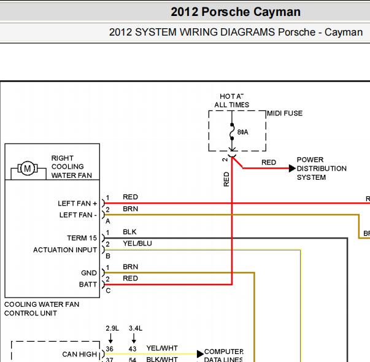Click pin number "36" of CAN HIGH
The width and height of the screenshot is (370, 362).
coord(109,349)
